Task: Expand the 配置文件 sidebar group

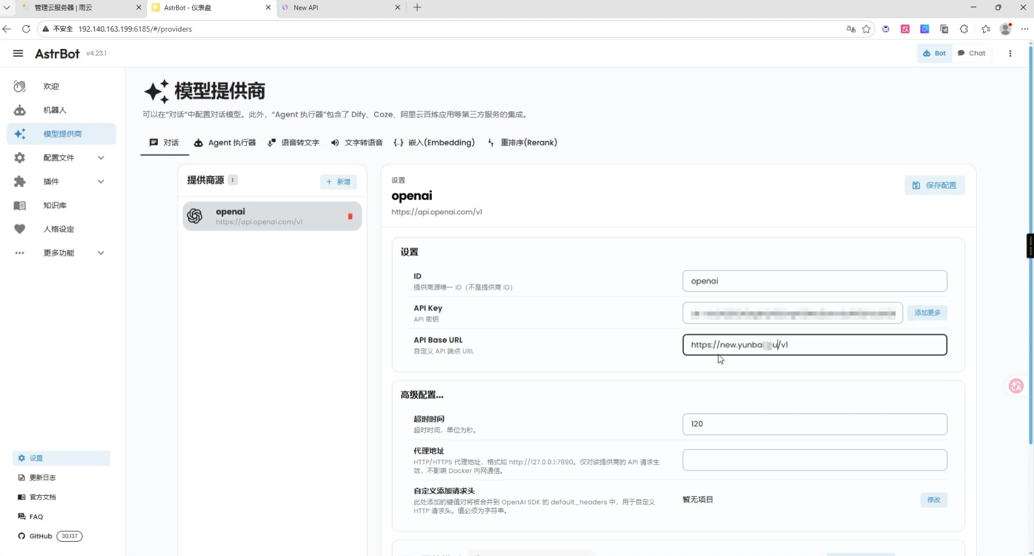Action: 59,158
